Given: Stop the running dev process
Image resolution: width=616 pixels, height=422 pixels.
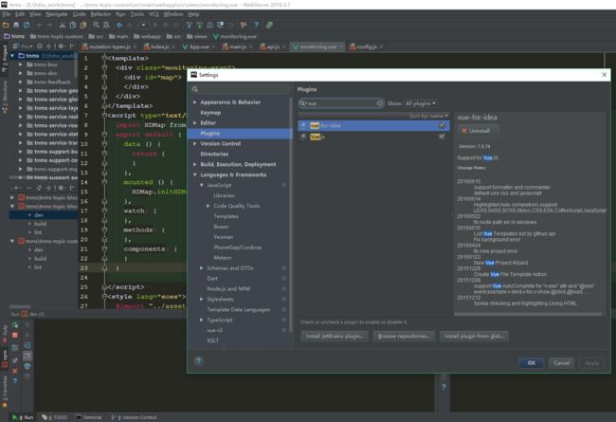Looking at the screenshot, I should pyautogui.click(x=15, y=335).
